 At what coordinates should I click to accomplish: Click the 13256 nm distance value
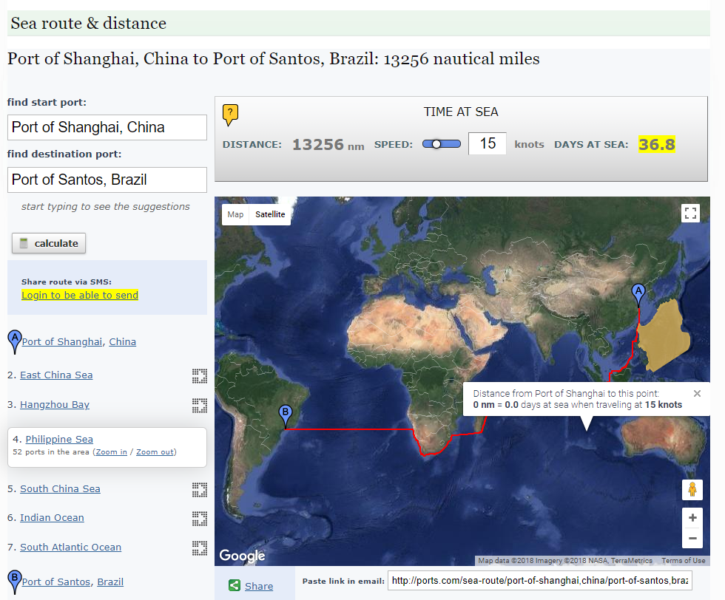(328, 145)
